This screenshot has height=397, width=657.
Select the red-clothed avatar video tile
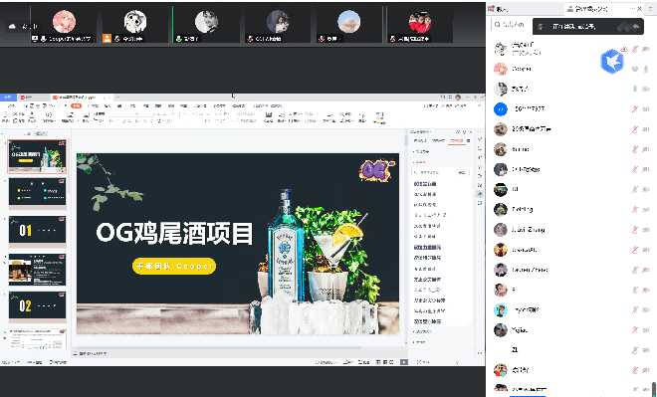pos(420,24)
